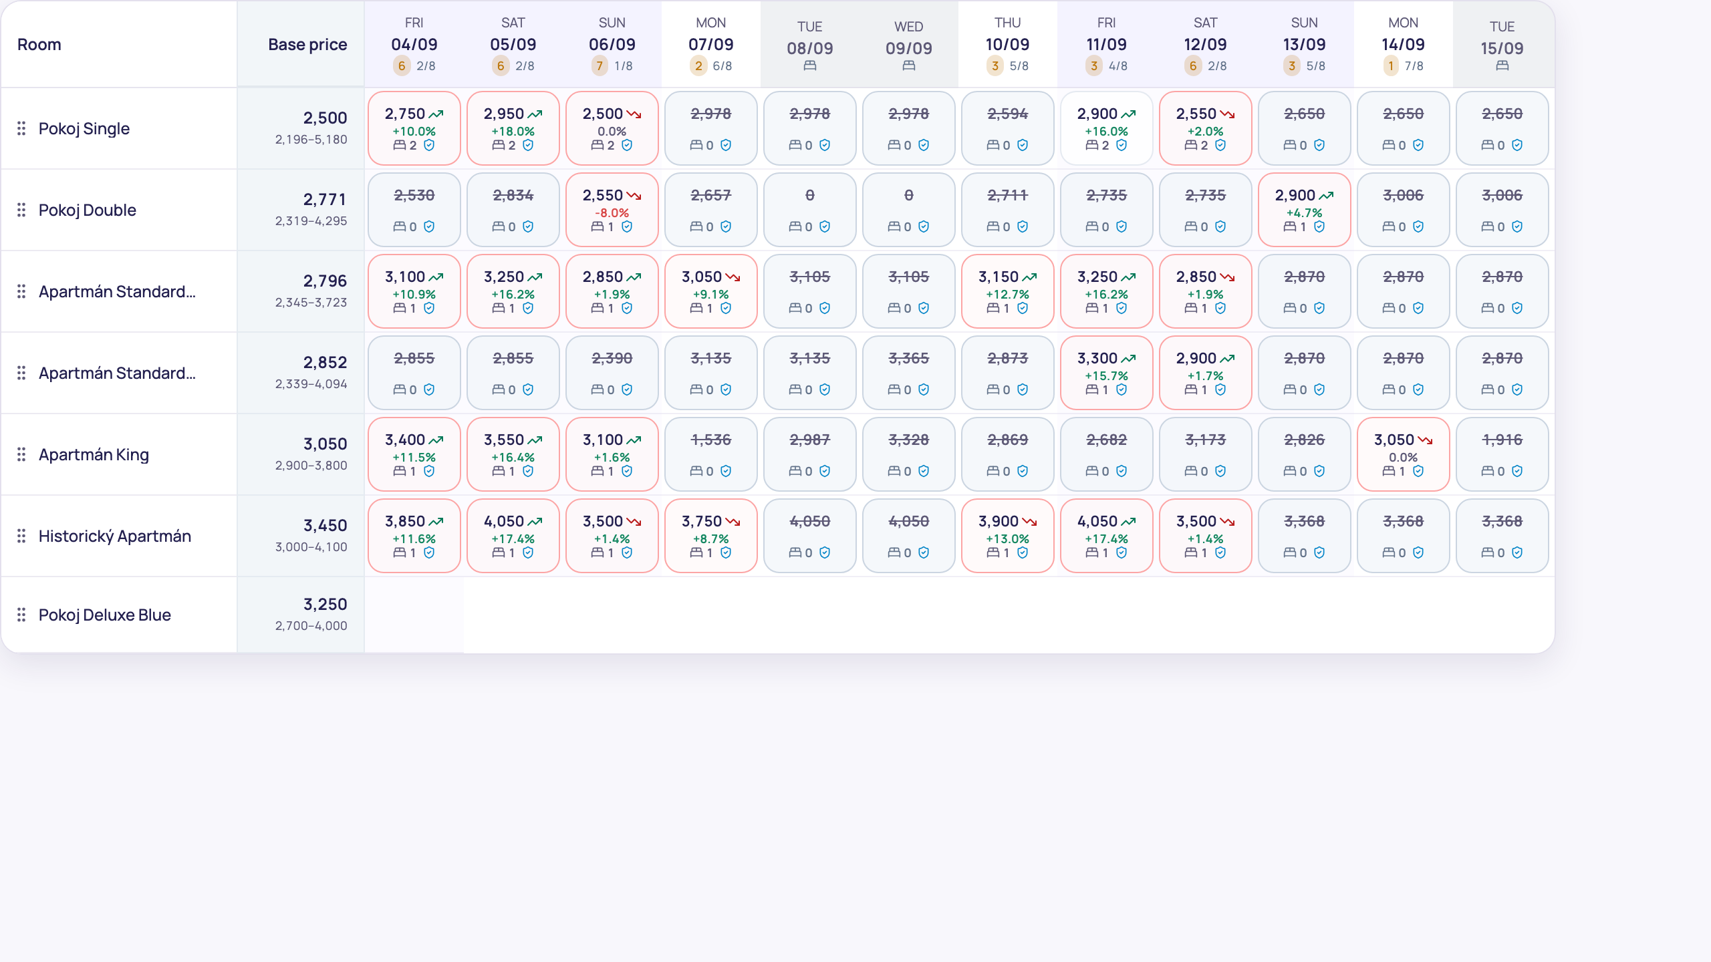
Task: Click the -8.0% change in Pokoj Double row
Action: tap(612, 213)
